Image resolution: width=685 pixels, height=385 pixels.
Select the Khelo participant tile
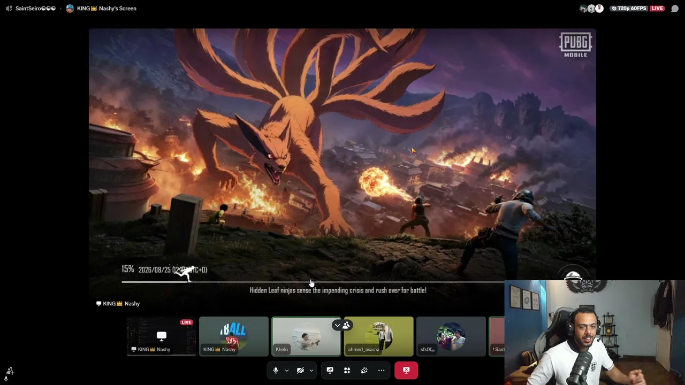point(306,336)
